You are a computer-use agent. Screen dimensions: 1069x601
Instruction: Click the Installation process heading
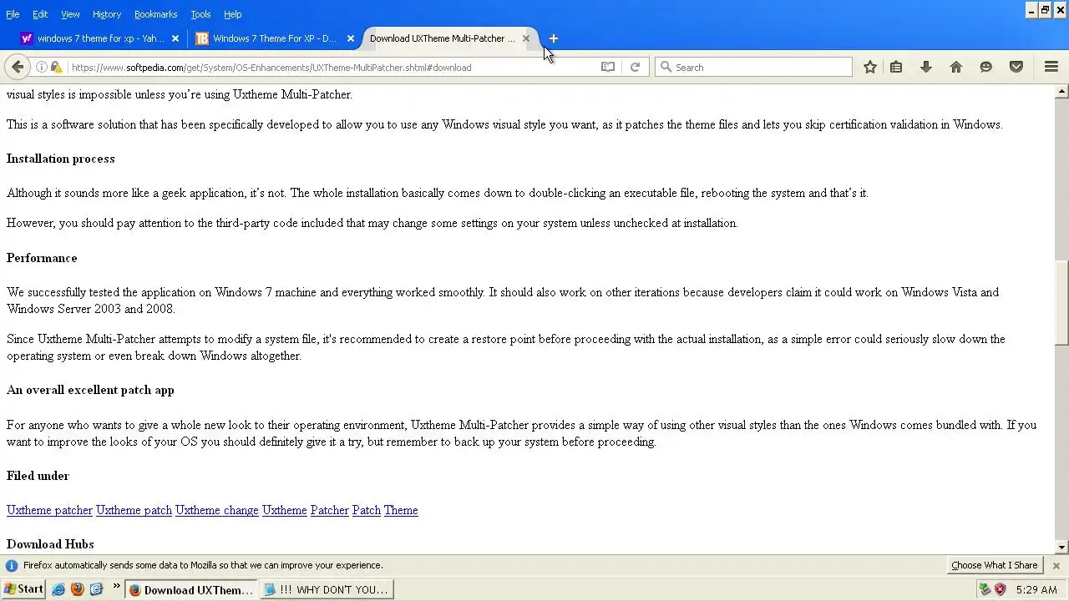click(61, 159)
